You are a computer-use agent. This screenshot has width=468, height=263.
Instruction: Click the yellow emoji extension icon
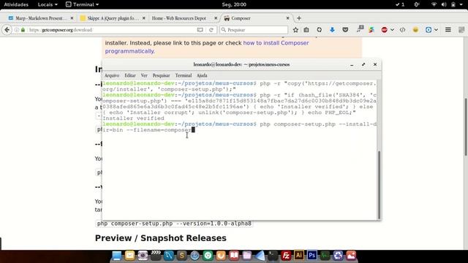point(415,30)
